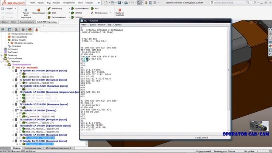Screen dimensions: 272x153
Task: Choose the 3D HSM operation icon
Action: [73, 17]
